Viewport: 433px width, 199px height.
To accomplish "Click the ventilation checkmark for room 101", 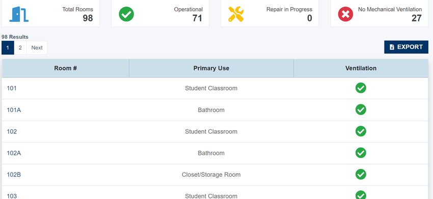I will [x=361, y=88].
